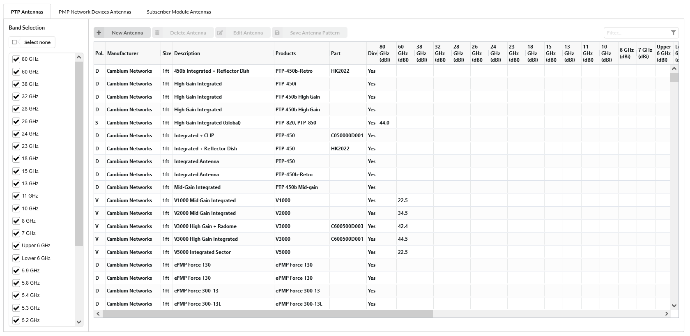Click the plus icon on New Antenna
This screenshot has height=336, width=690.
click(99, 33)
